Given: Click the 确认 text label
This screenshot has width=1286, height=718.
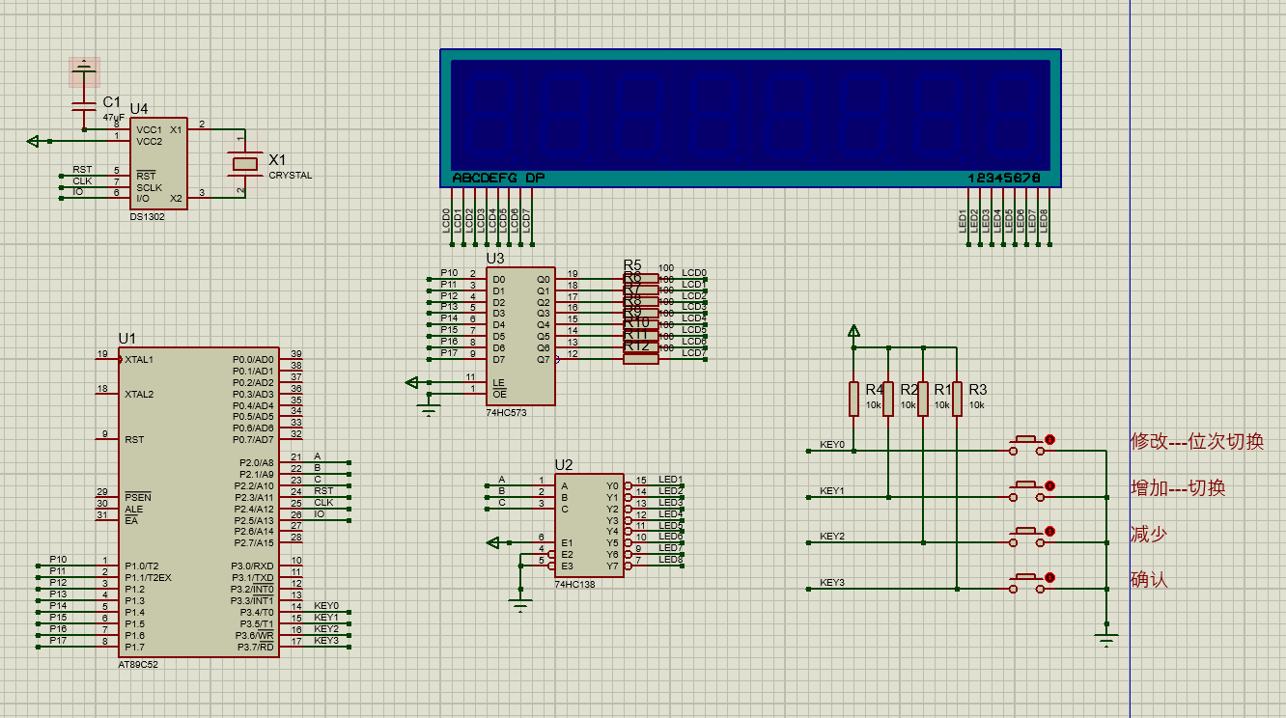Looking at the screenshot, I should 1149,580.
